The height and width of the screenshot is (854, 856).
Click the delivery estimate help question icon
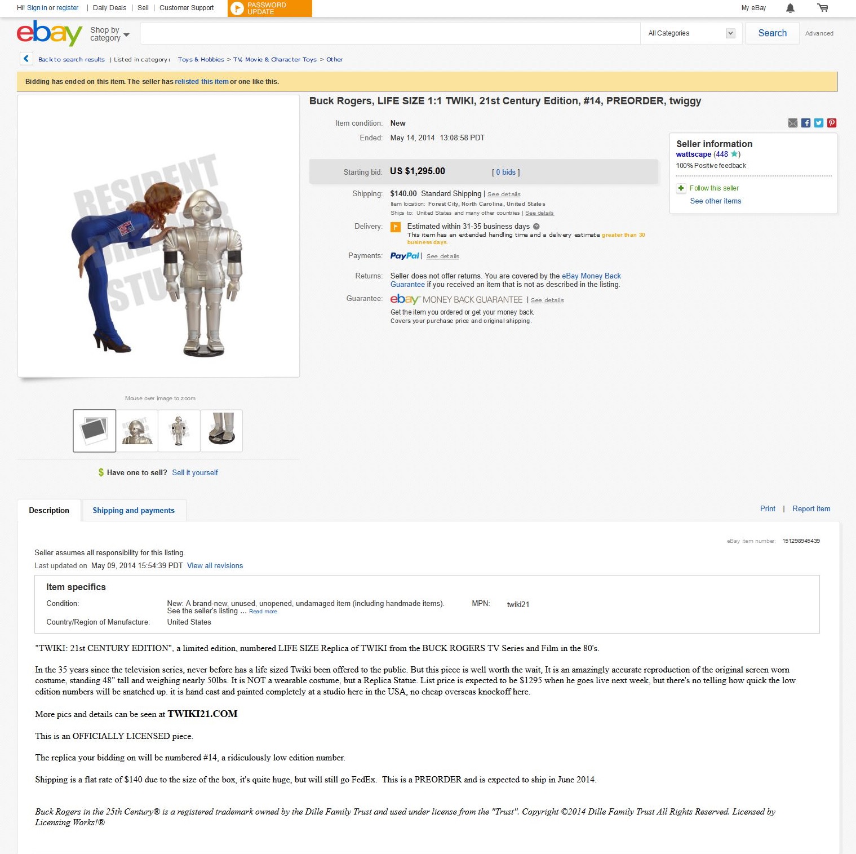pos(536,227)
